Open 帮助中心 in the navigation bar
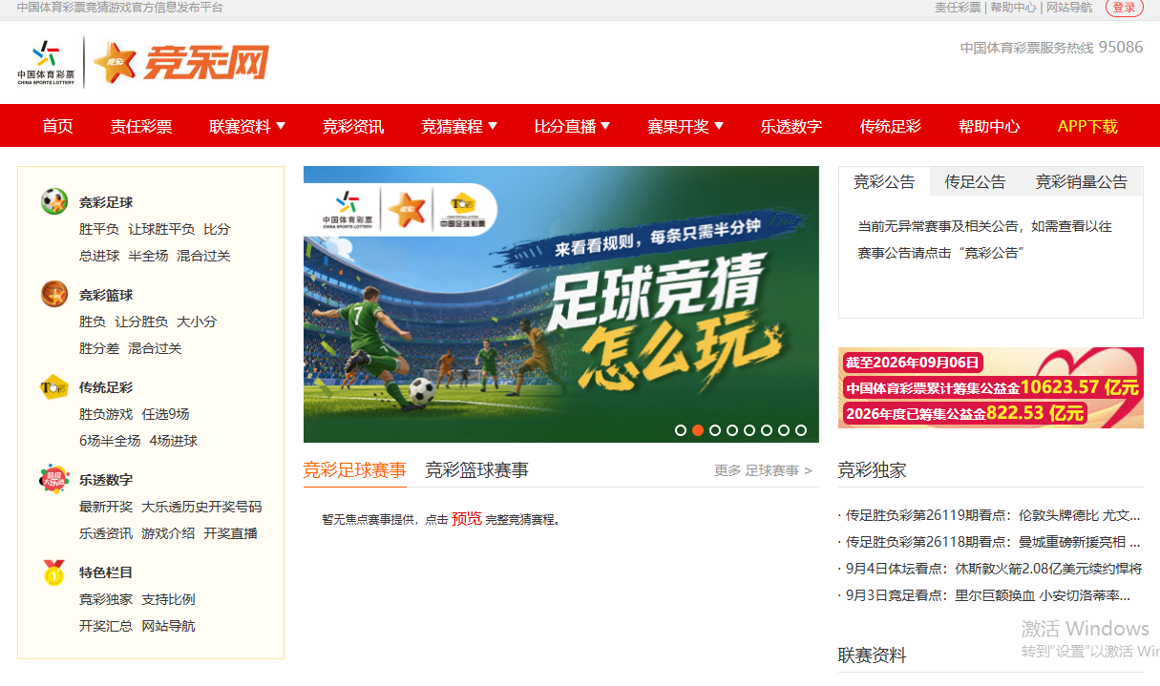 989,126
